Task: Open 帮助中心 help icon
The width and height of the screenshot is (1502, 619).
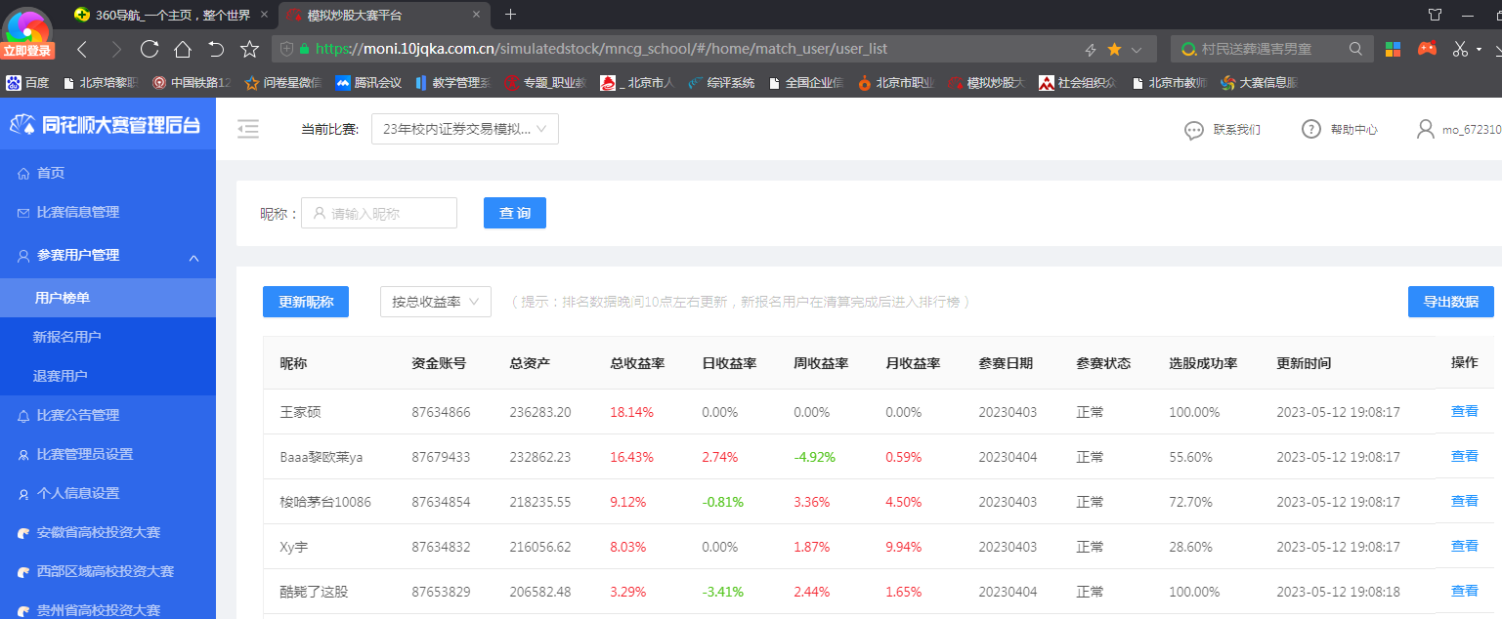Action: click(1310, 129)
